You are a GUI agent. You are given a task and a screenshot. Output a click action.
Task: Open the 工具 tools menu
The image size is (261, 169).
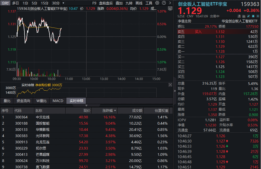tap(149, 3)
